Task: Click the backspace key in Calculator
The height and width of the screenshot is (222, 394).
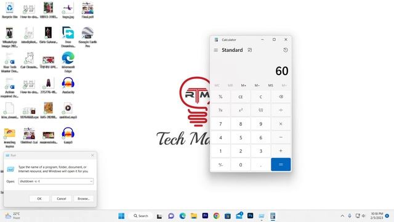Action: point(281,97)
